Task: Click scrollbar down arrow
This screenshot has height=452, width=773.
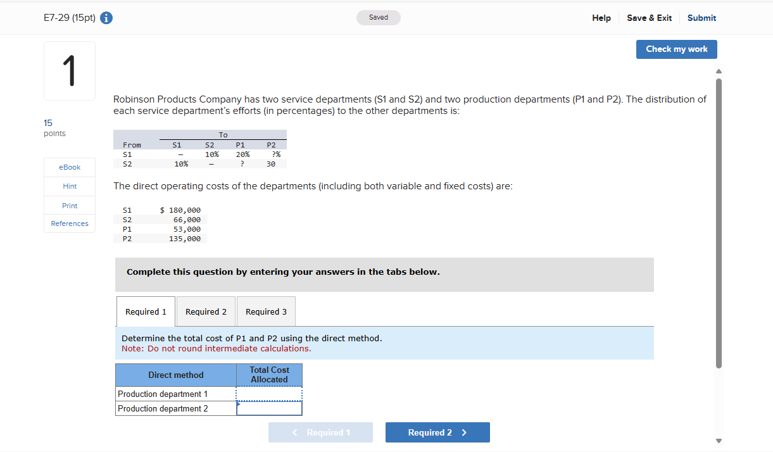Action: pos(718,441)
